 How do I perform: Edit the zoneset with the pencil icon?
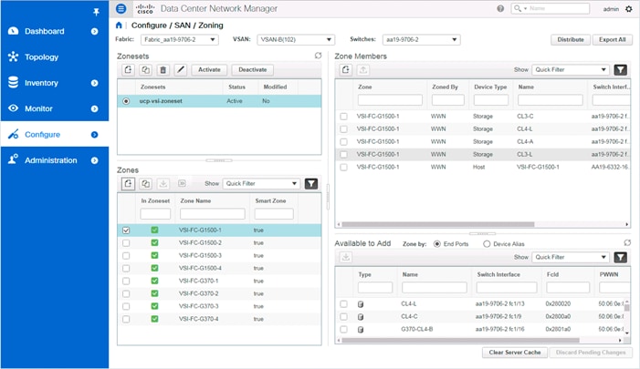[x=181, y=69]
